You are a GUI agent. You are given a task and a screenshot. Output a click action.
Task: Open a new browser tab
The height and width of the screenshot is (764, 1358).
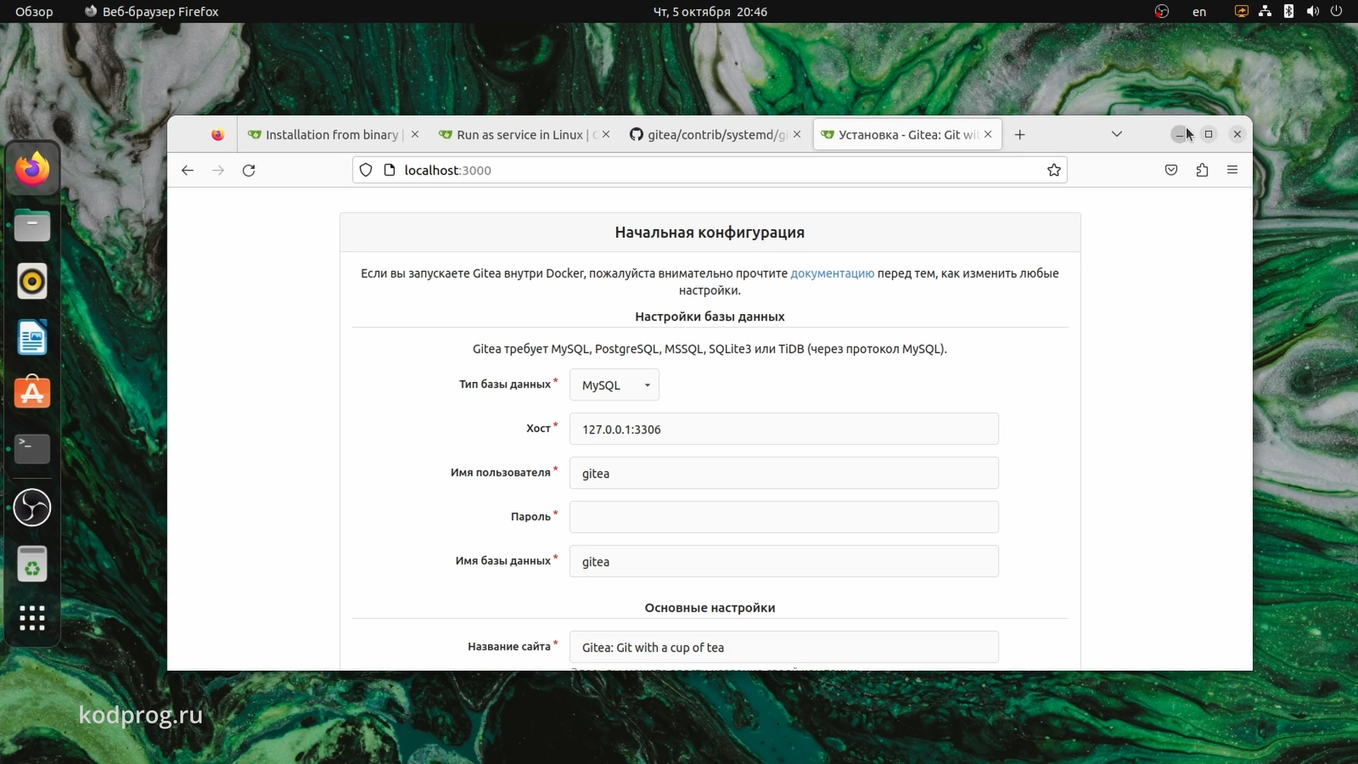click(x=1020, y=134)
